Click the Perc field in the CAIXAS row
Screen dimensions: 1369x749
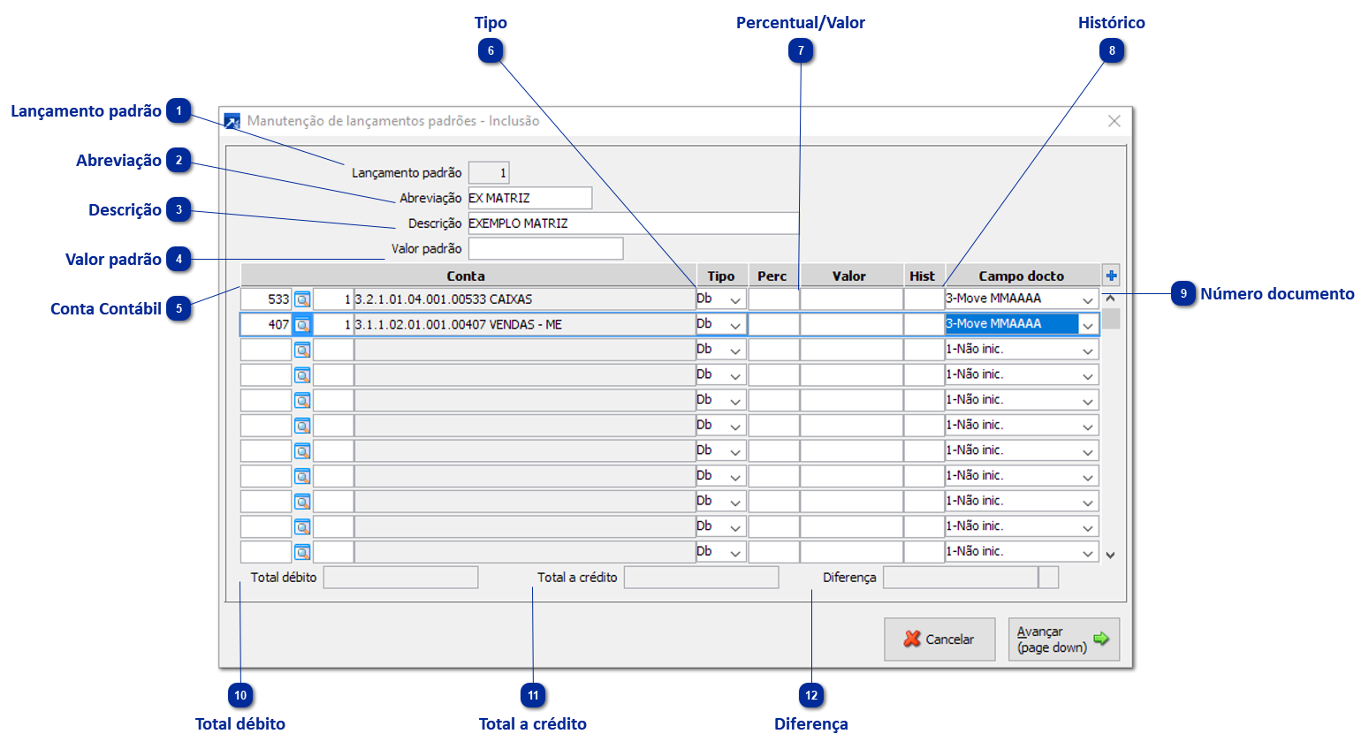(x=774, y=299)
